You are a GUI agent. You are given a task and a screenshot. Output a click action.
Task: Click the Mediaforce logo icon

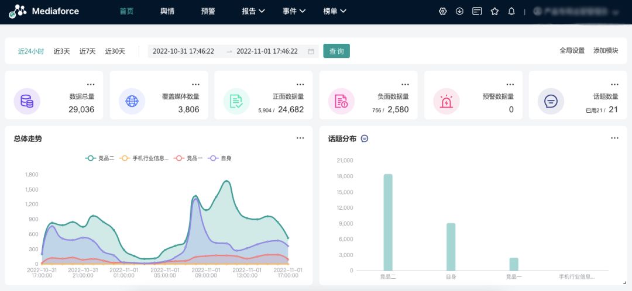click(18, 11)
